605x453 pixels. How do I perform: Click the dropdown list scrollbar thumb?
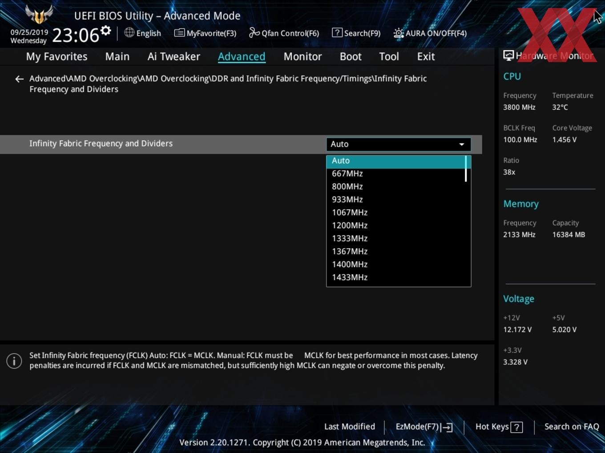pos(466,169)
